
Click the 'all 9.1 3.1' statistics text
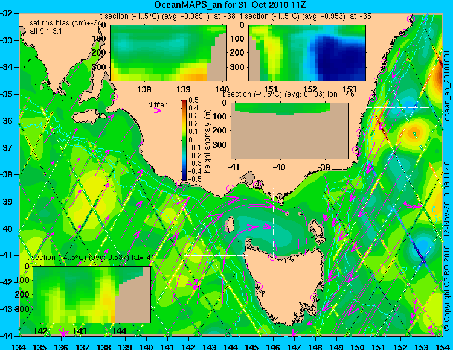click(46, 31)
